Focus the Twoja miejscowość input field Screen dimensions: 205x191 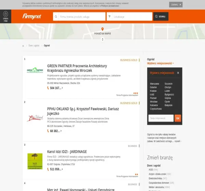click(x=161, y=118)
